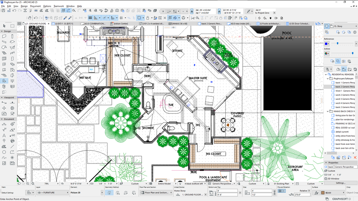Select the Arrow selection tool

click(x=4, y=26)
